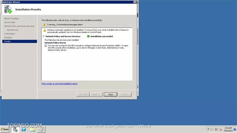Open Windows Explorer from the taskbar
This screenshot has height=133, width=237.
[x=33, y=130]
